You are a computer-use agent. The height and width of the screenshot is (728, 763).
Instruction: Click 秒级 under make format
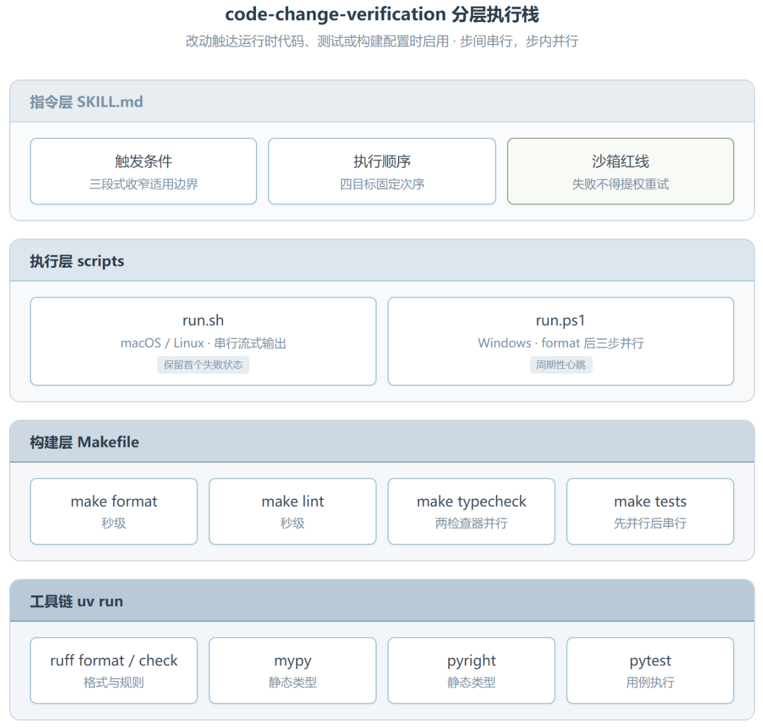(114, 523)
